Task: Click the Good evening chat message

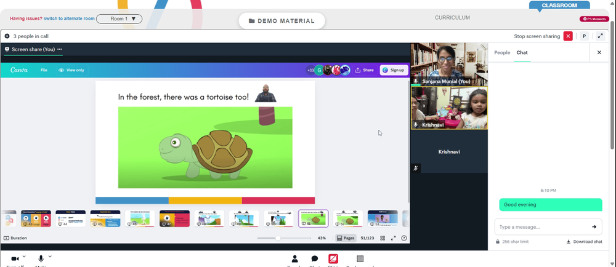Action: coord(550,205)
